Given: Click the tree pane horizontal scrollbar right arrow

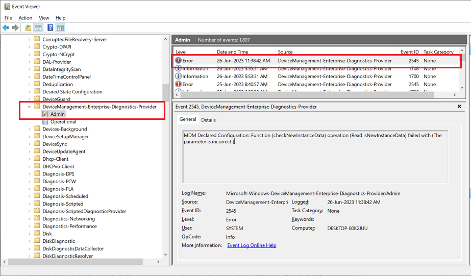Looking at the screenshot, I should (158, 262).
